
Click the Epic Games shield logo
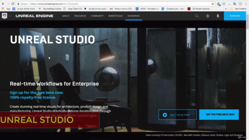[x=4, y=16]
